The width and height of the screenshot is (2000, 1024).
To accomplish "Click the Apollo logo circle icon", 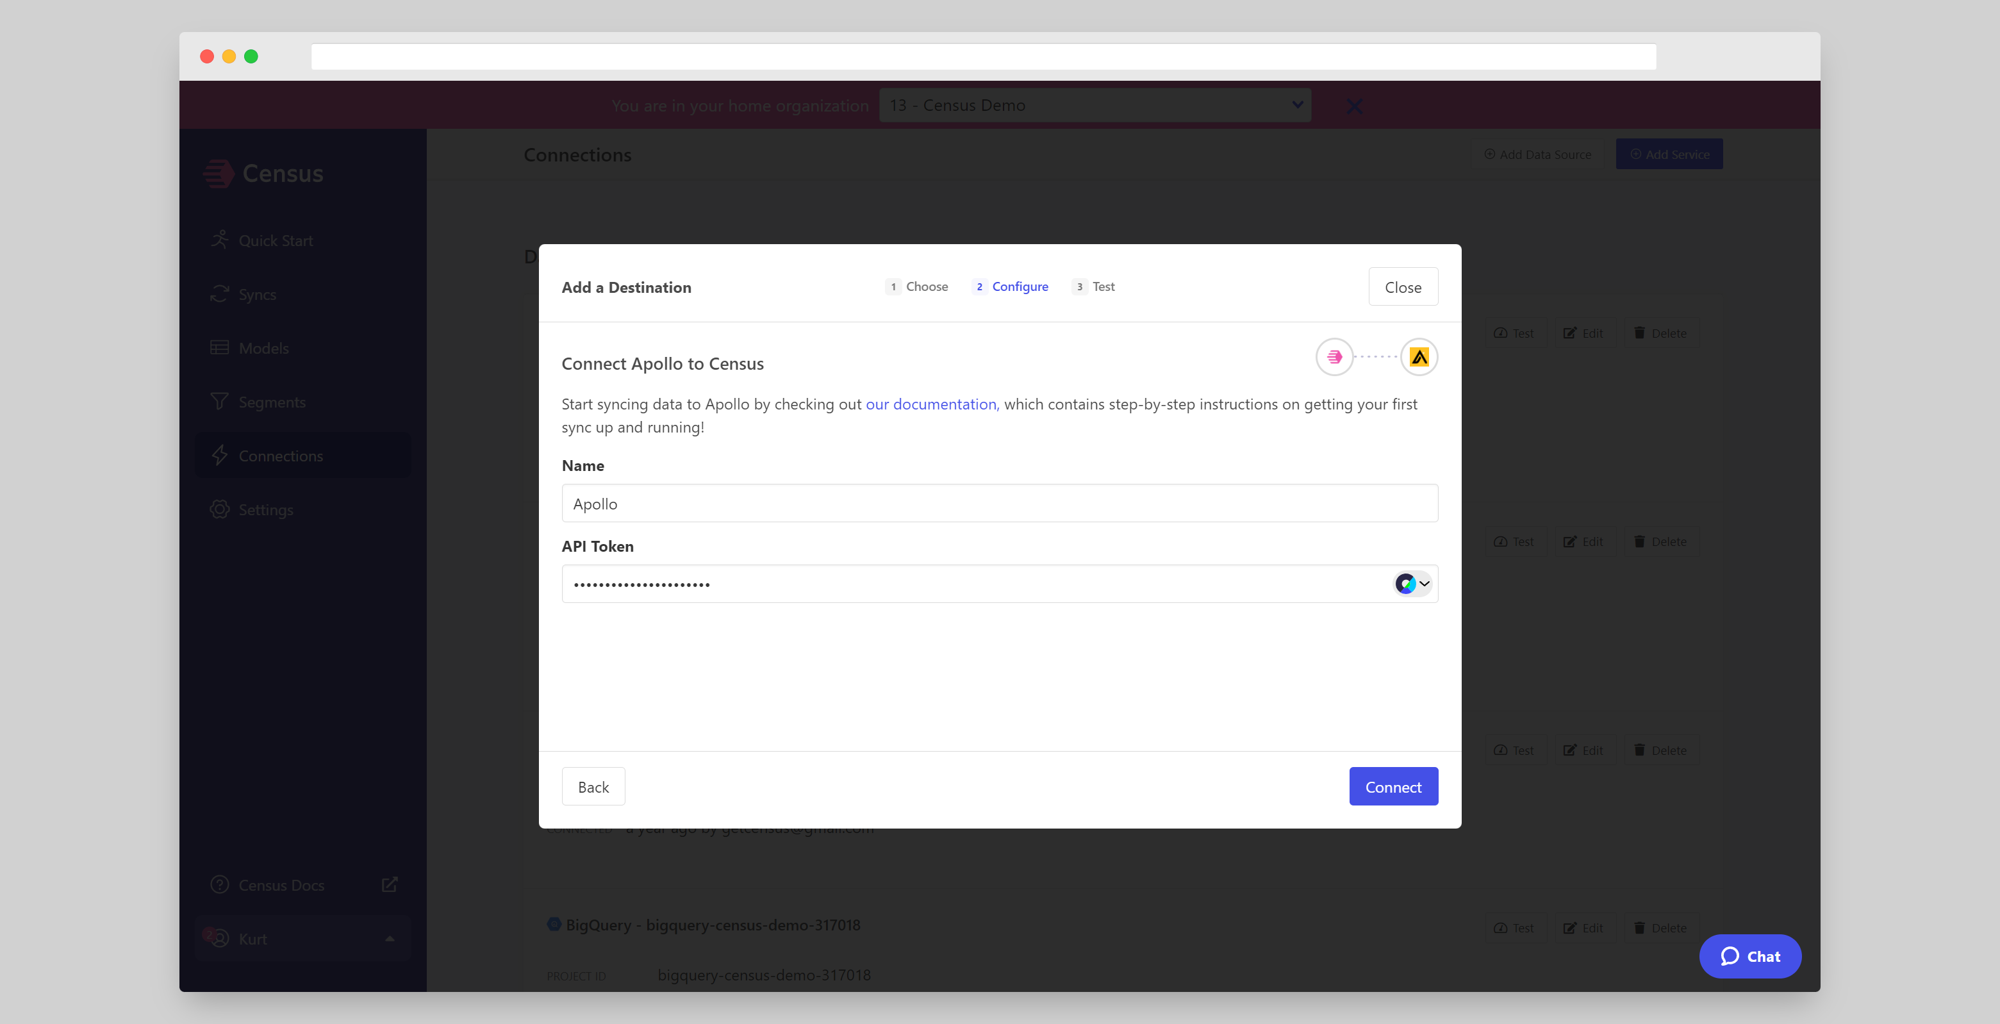I will (1419, 357).
